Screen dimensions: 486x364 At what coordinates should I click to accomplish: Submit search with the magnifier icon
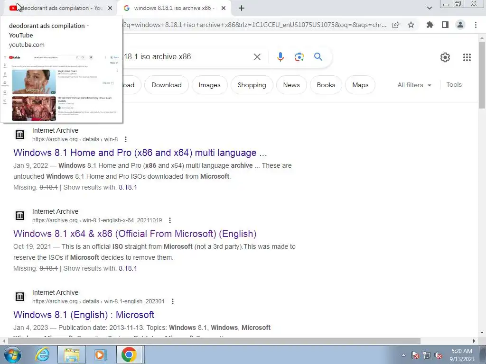318,57
